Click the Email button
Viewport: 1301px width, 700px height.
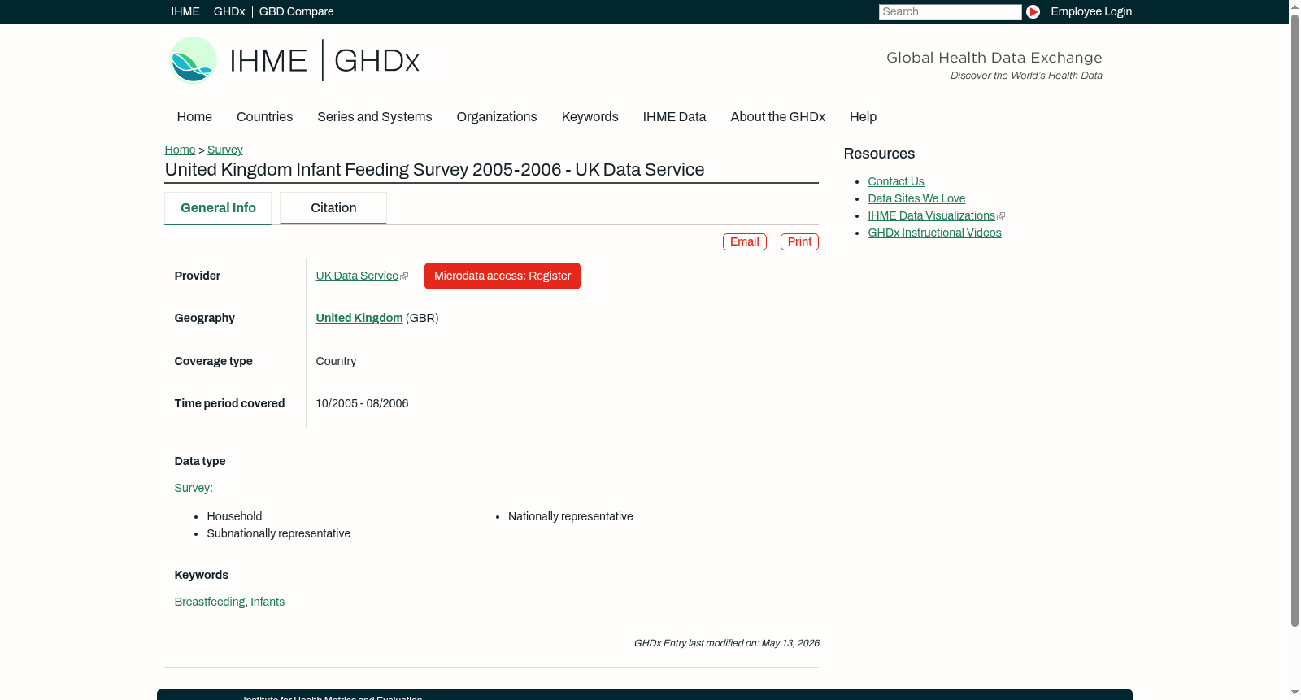[745, 241]
